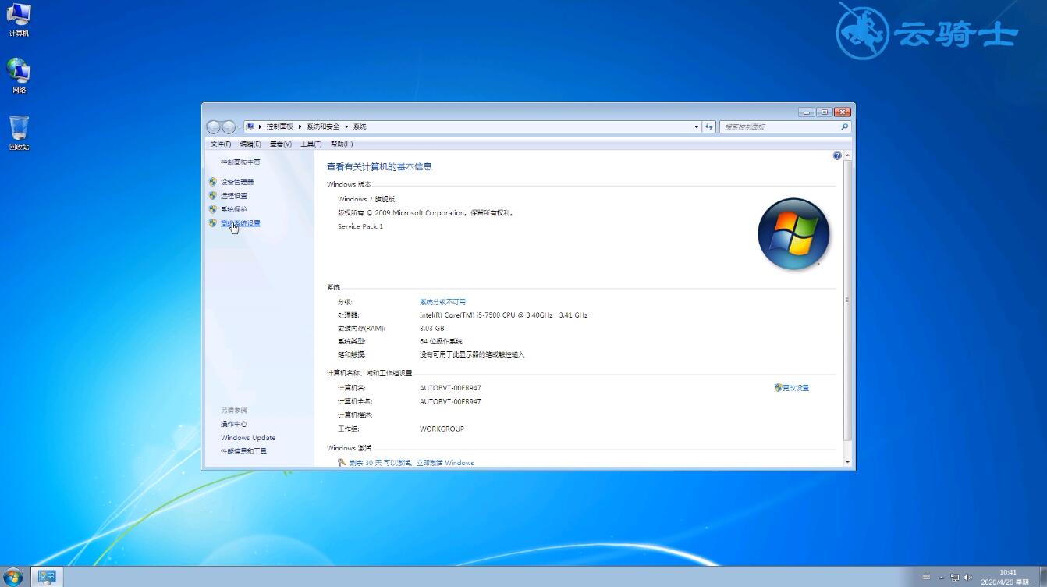
Task: Click the computer icon in the address bar
Action: [250, 126]
